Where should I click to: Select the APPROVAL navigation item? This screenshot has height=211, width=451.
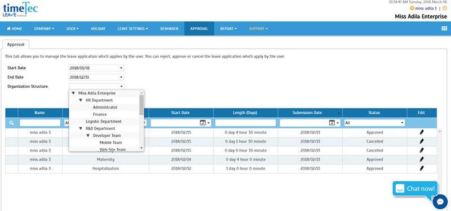[199, 29]
